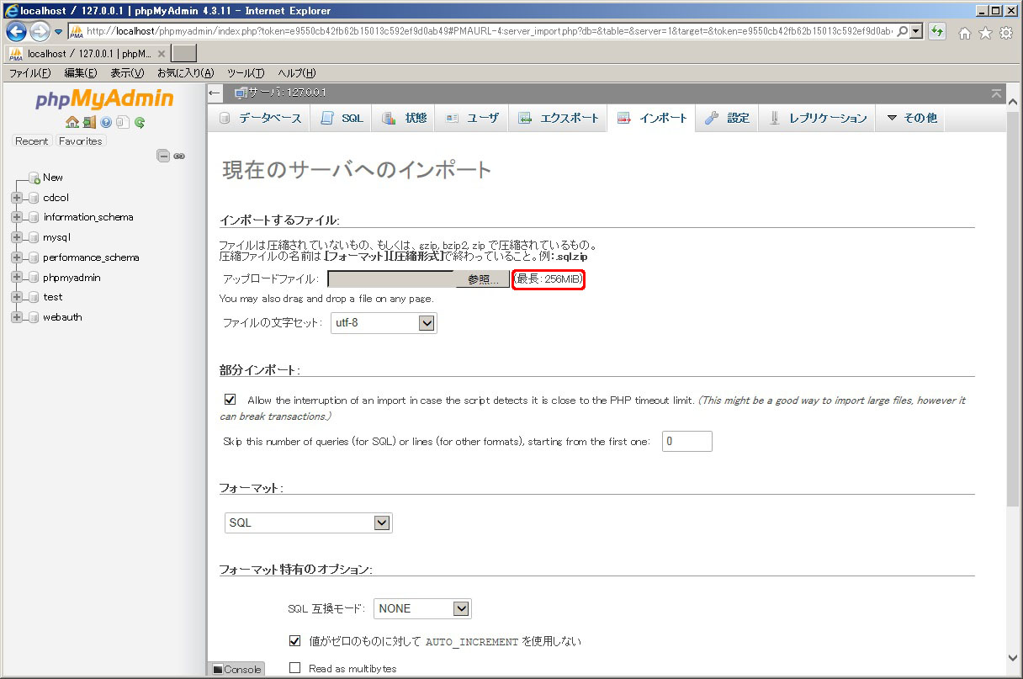The height and width of the screenshot is (679, 1023).
Task: Enable the Read as multibytes checkbox
Action: click(294, 668)
